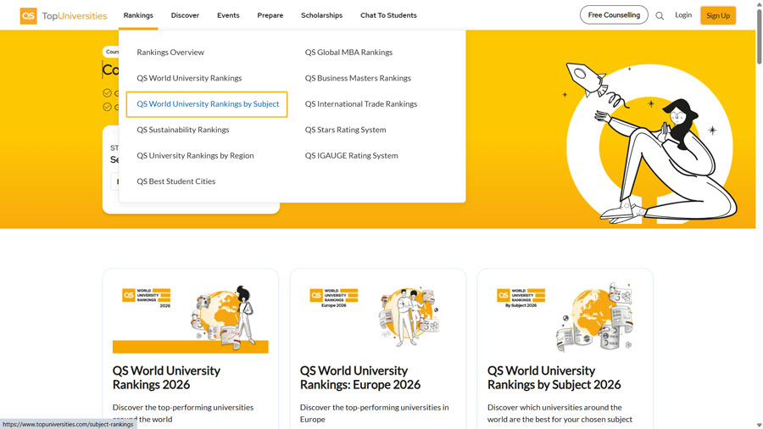The height and width of the screenshot is (429, 763).
Task: Select QS IGAUGE Rating System
Action: click(x=351, y=155)
